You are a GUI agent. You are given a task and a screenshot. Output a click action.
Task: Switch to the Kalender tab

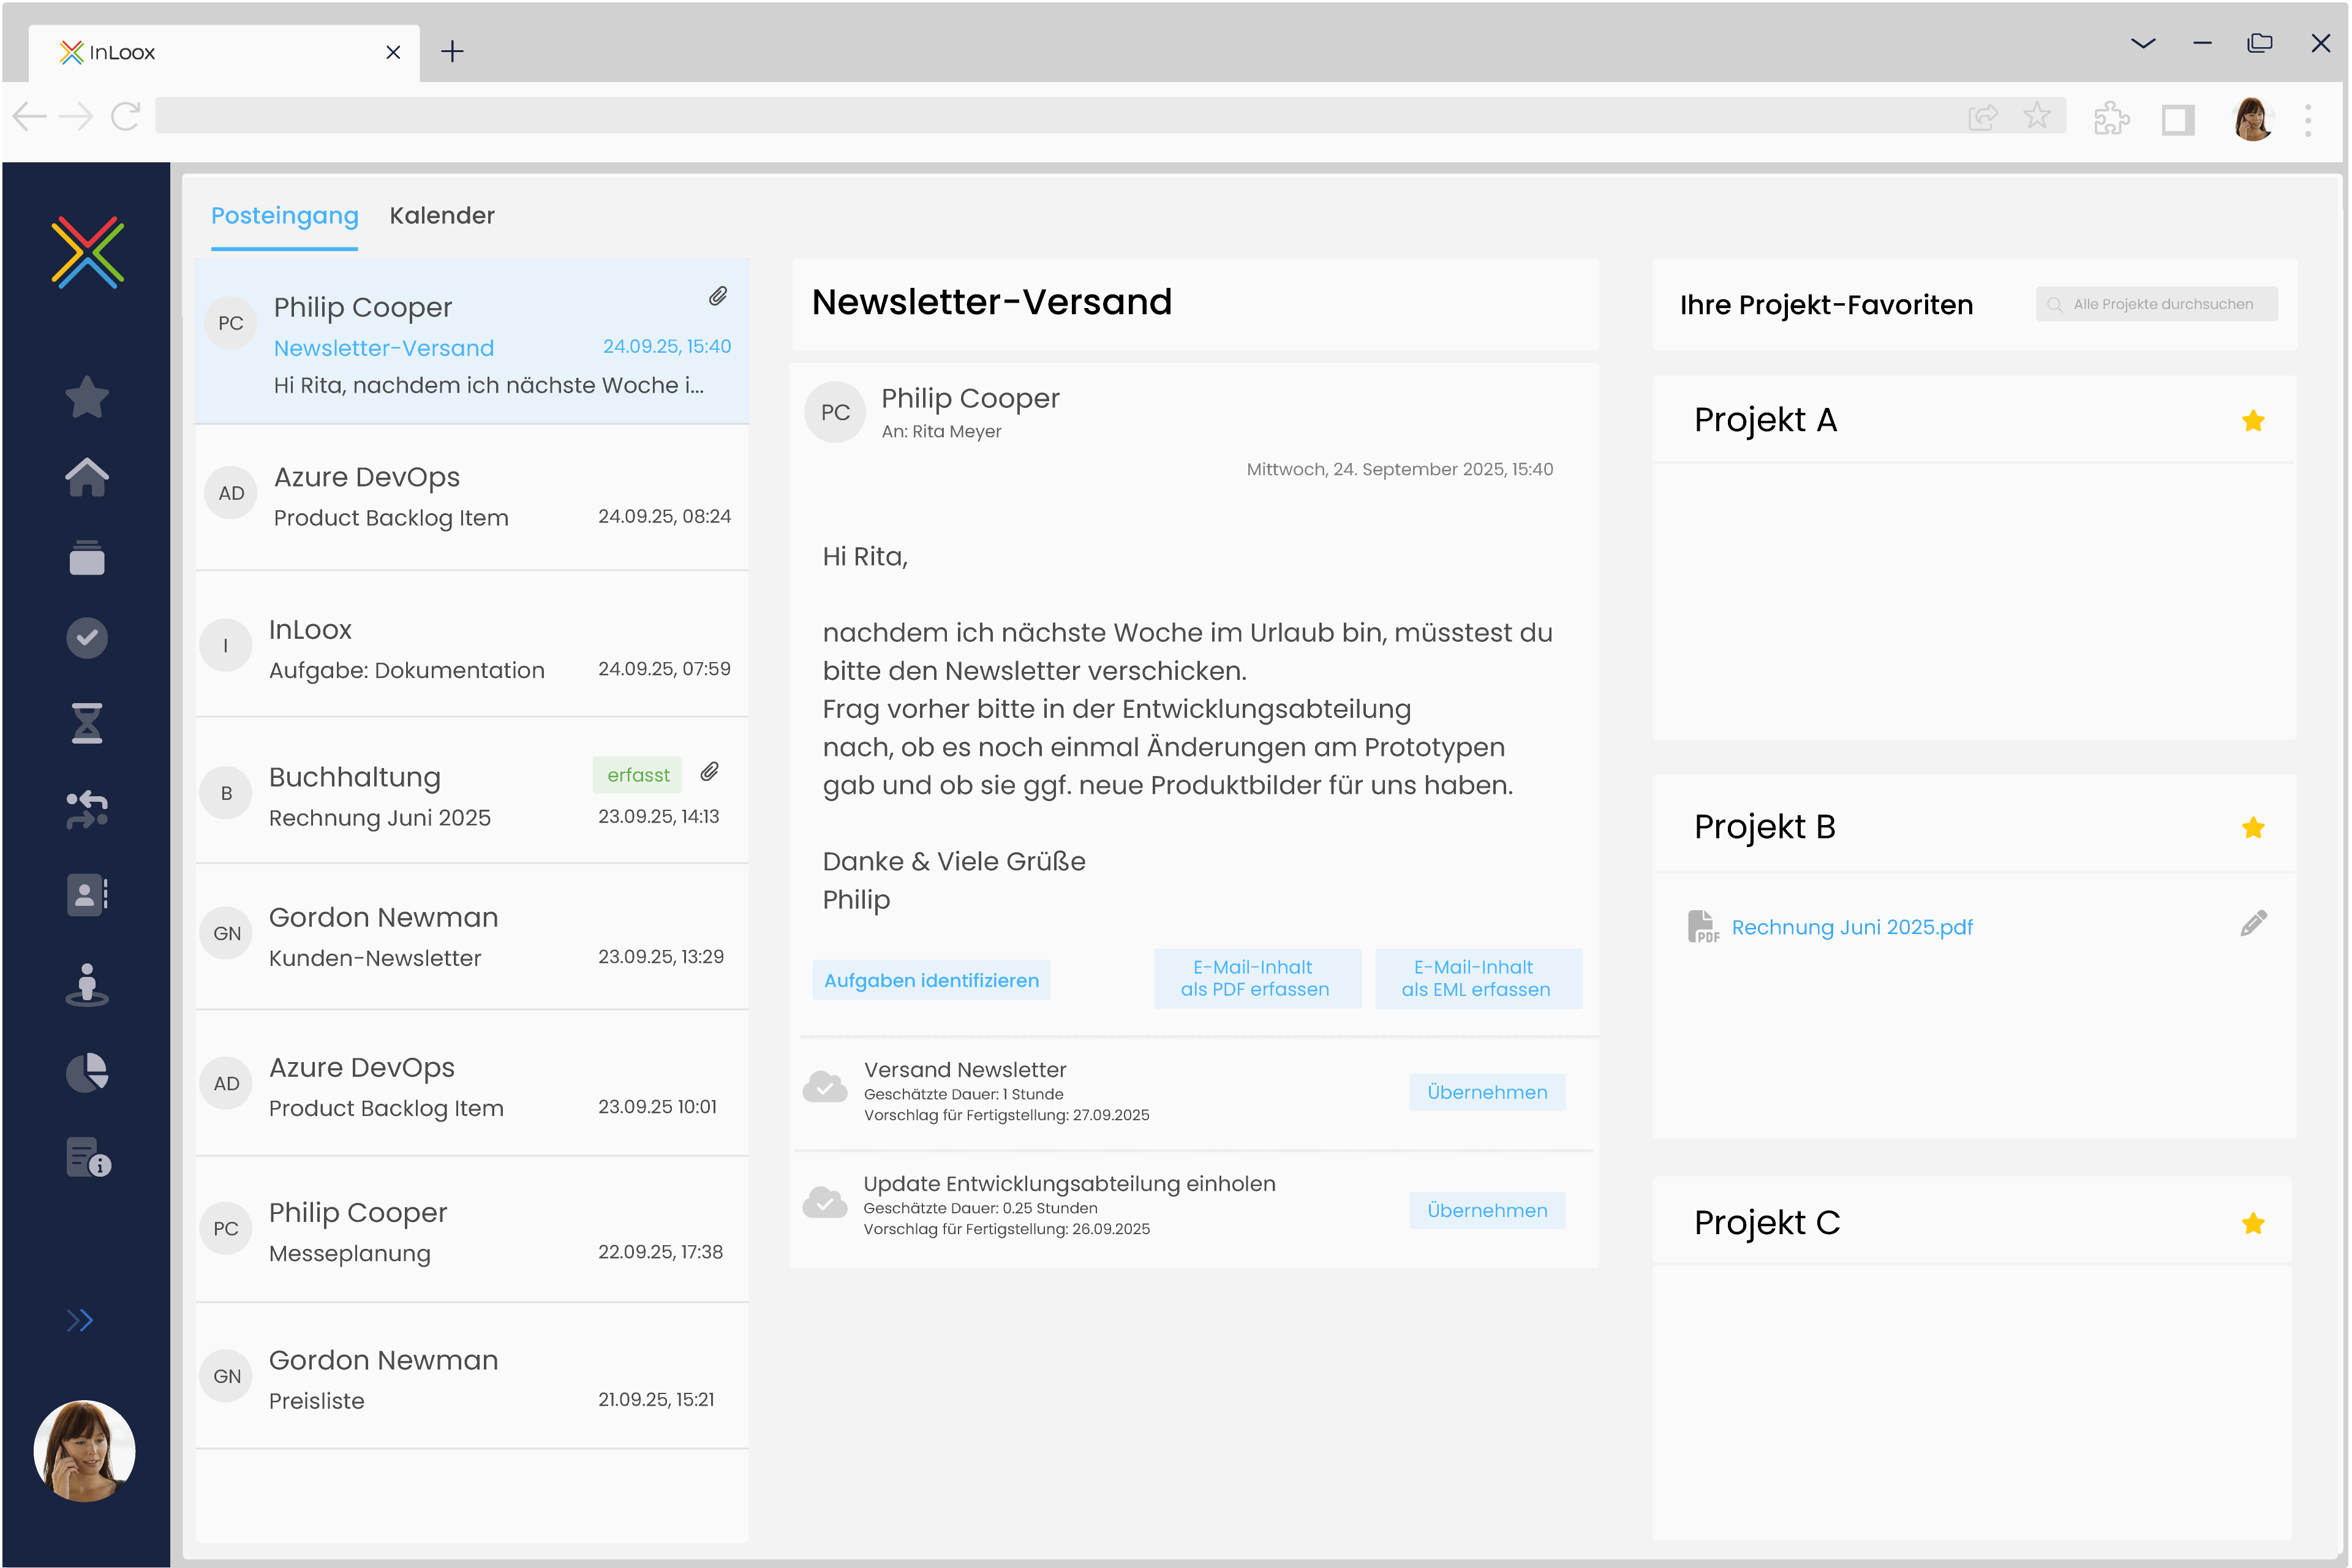tap(442, 215)
